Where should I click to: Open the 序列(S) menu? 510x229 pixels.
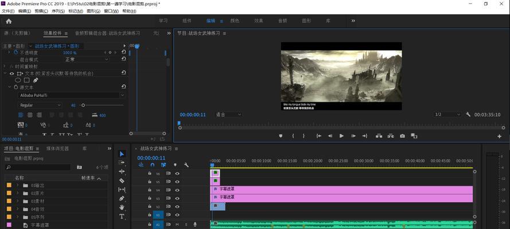click(58, 11)
